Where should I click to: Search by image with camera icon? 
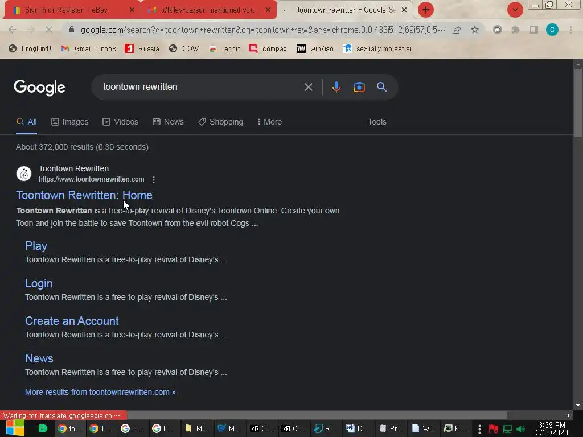pyautogui.click(x=359, y=87)
